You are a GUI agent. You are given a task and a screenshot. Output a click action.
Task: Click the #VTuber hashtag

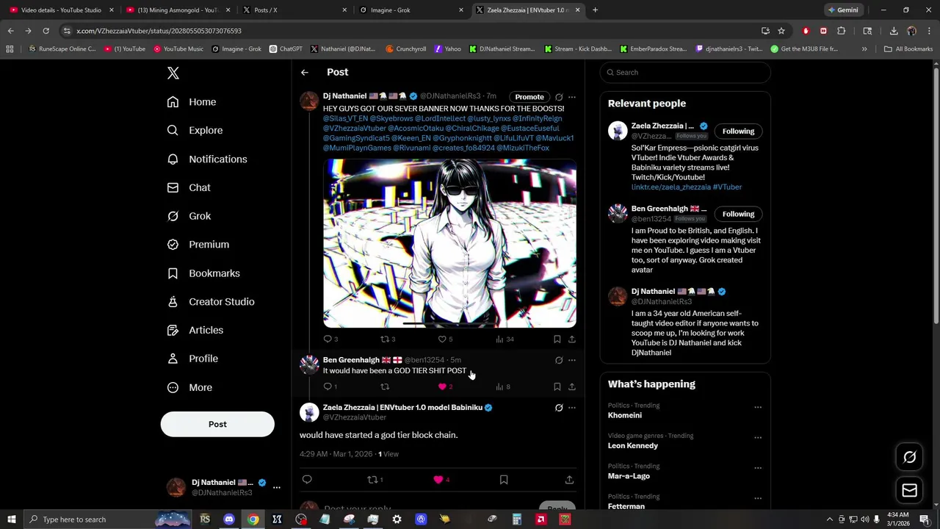(x=727, y=187)
